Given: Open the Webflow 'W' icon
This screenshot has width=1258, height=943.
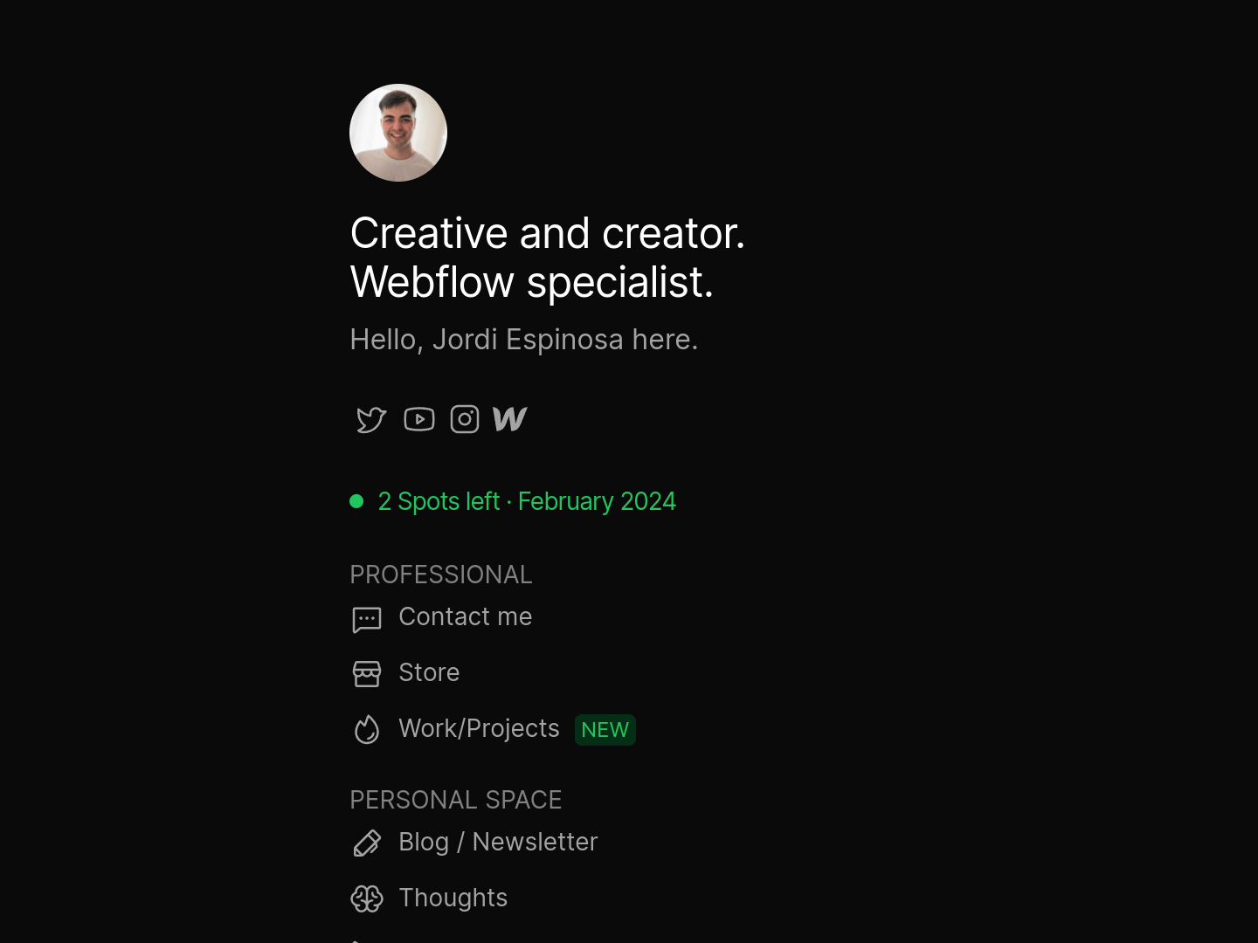Looking at the screenshot, I should (x=510, y=420).
